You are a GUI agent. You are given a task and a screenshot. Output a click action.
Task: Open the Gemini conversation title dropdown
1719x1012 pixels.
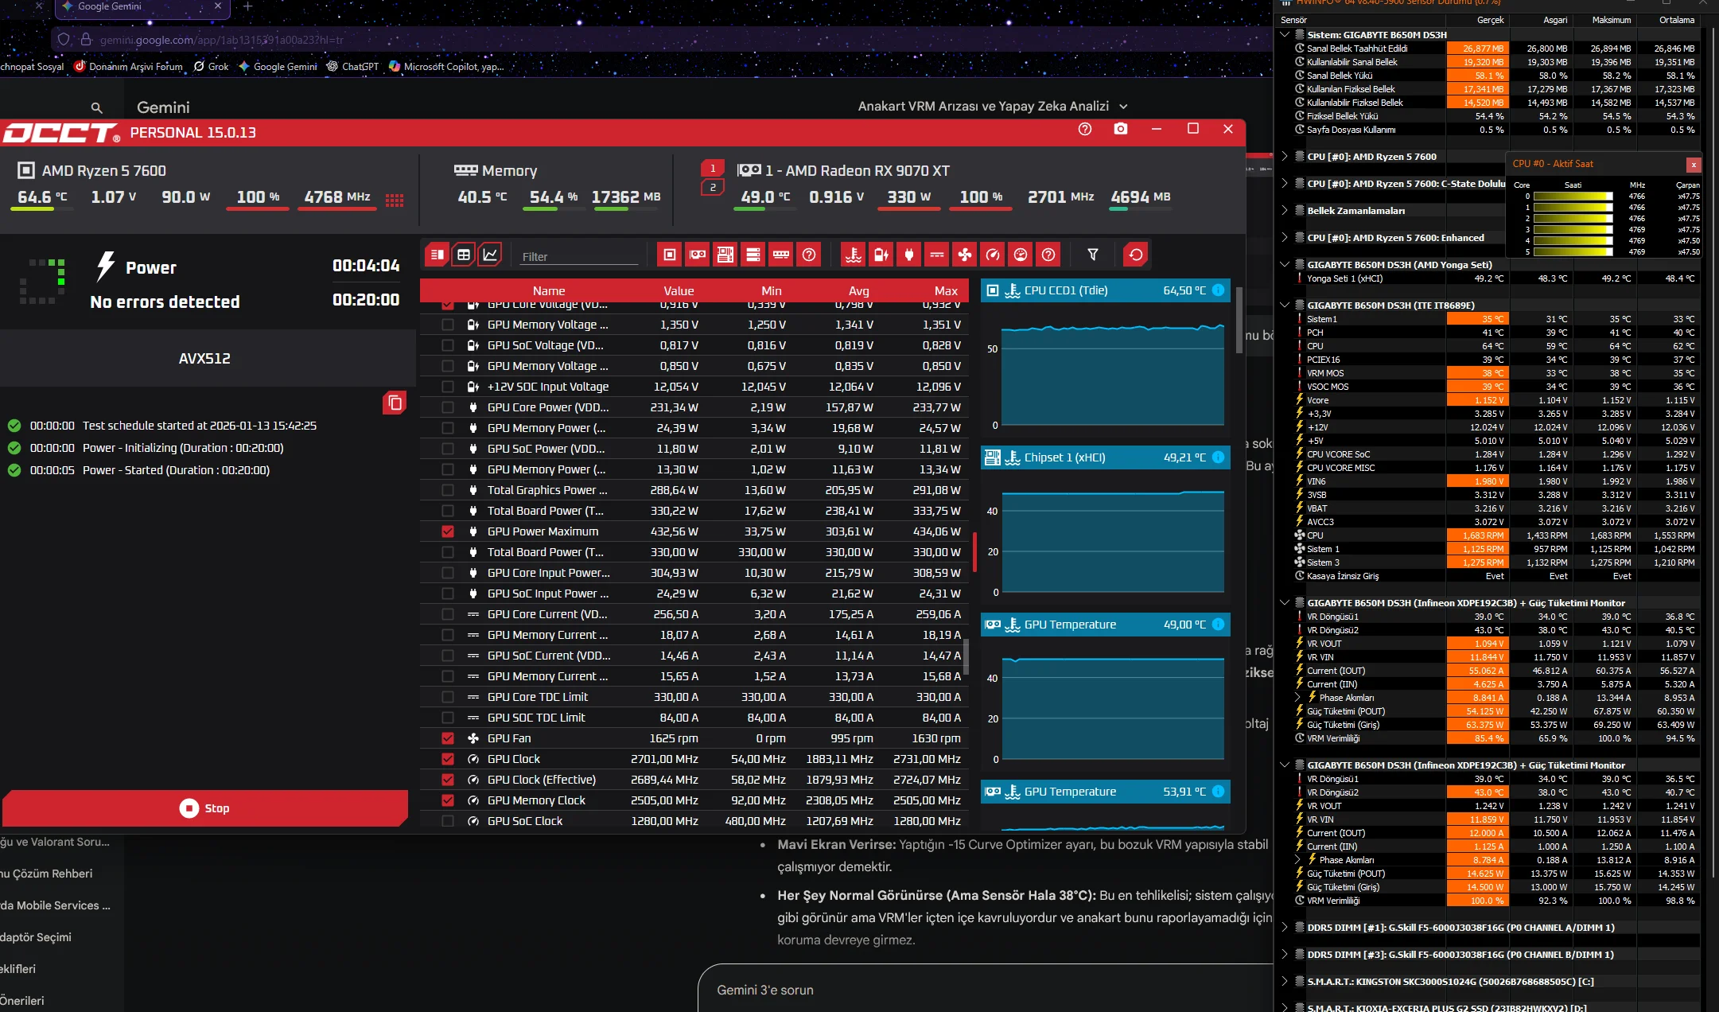(1123, 107)
